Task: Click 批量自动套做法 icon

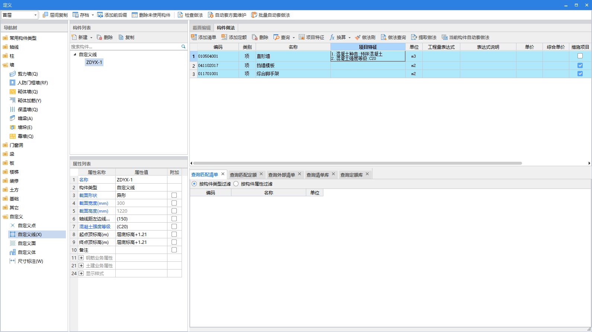Action: (x=254, y=15)
